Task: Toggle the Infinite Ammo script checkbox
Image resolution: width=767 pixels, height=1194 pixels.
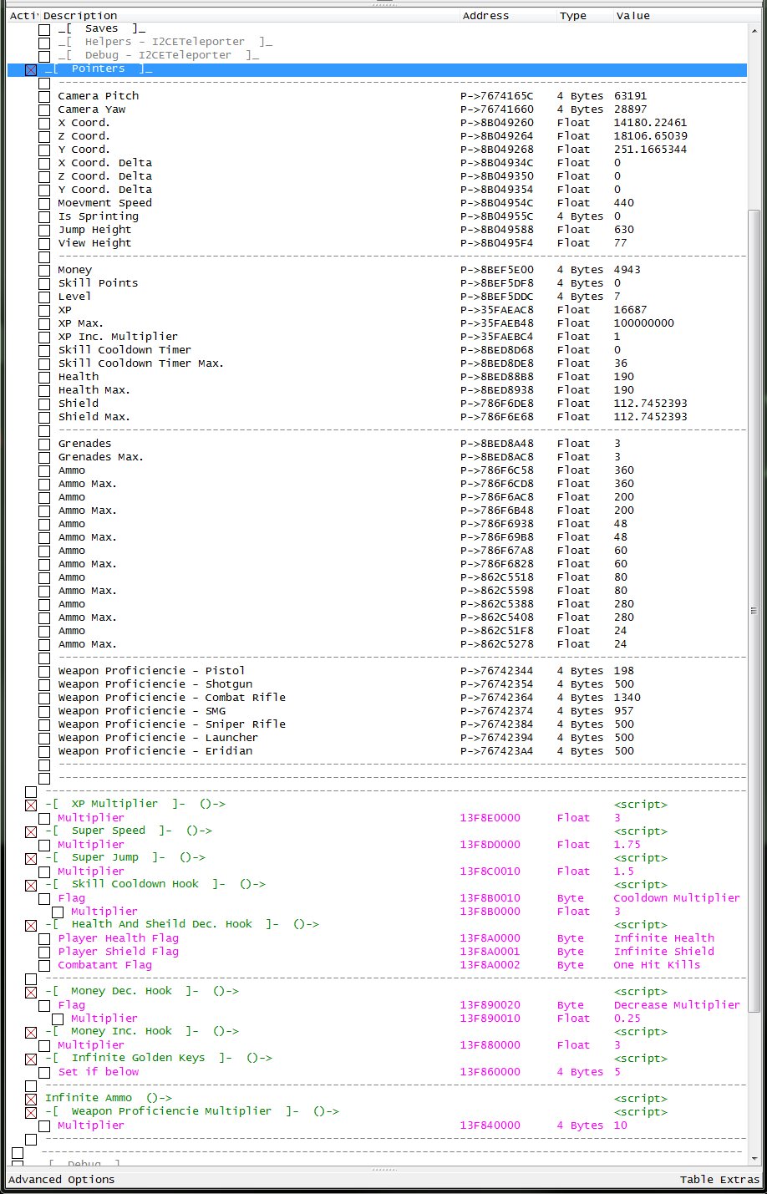Action: (31, 1100)
